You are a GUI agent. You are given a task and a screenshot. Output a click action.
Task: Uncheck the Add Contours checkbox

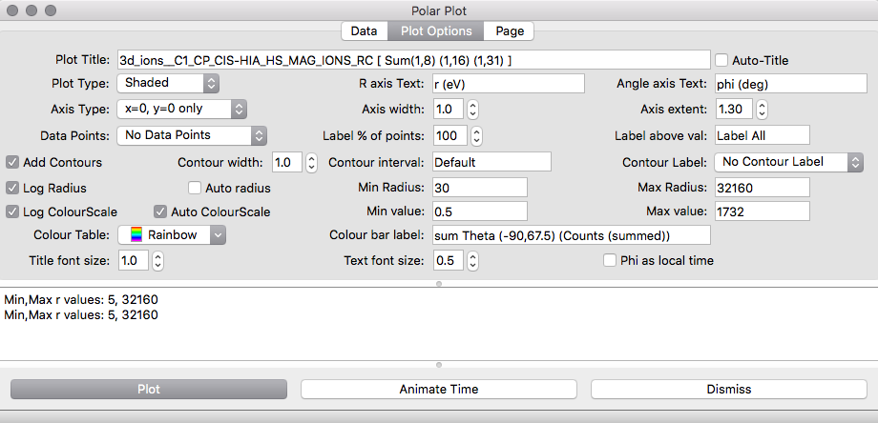13,163
